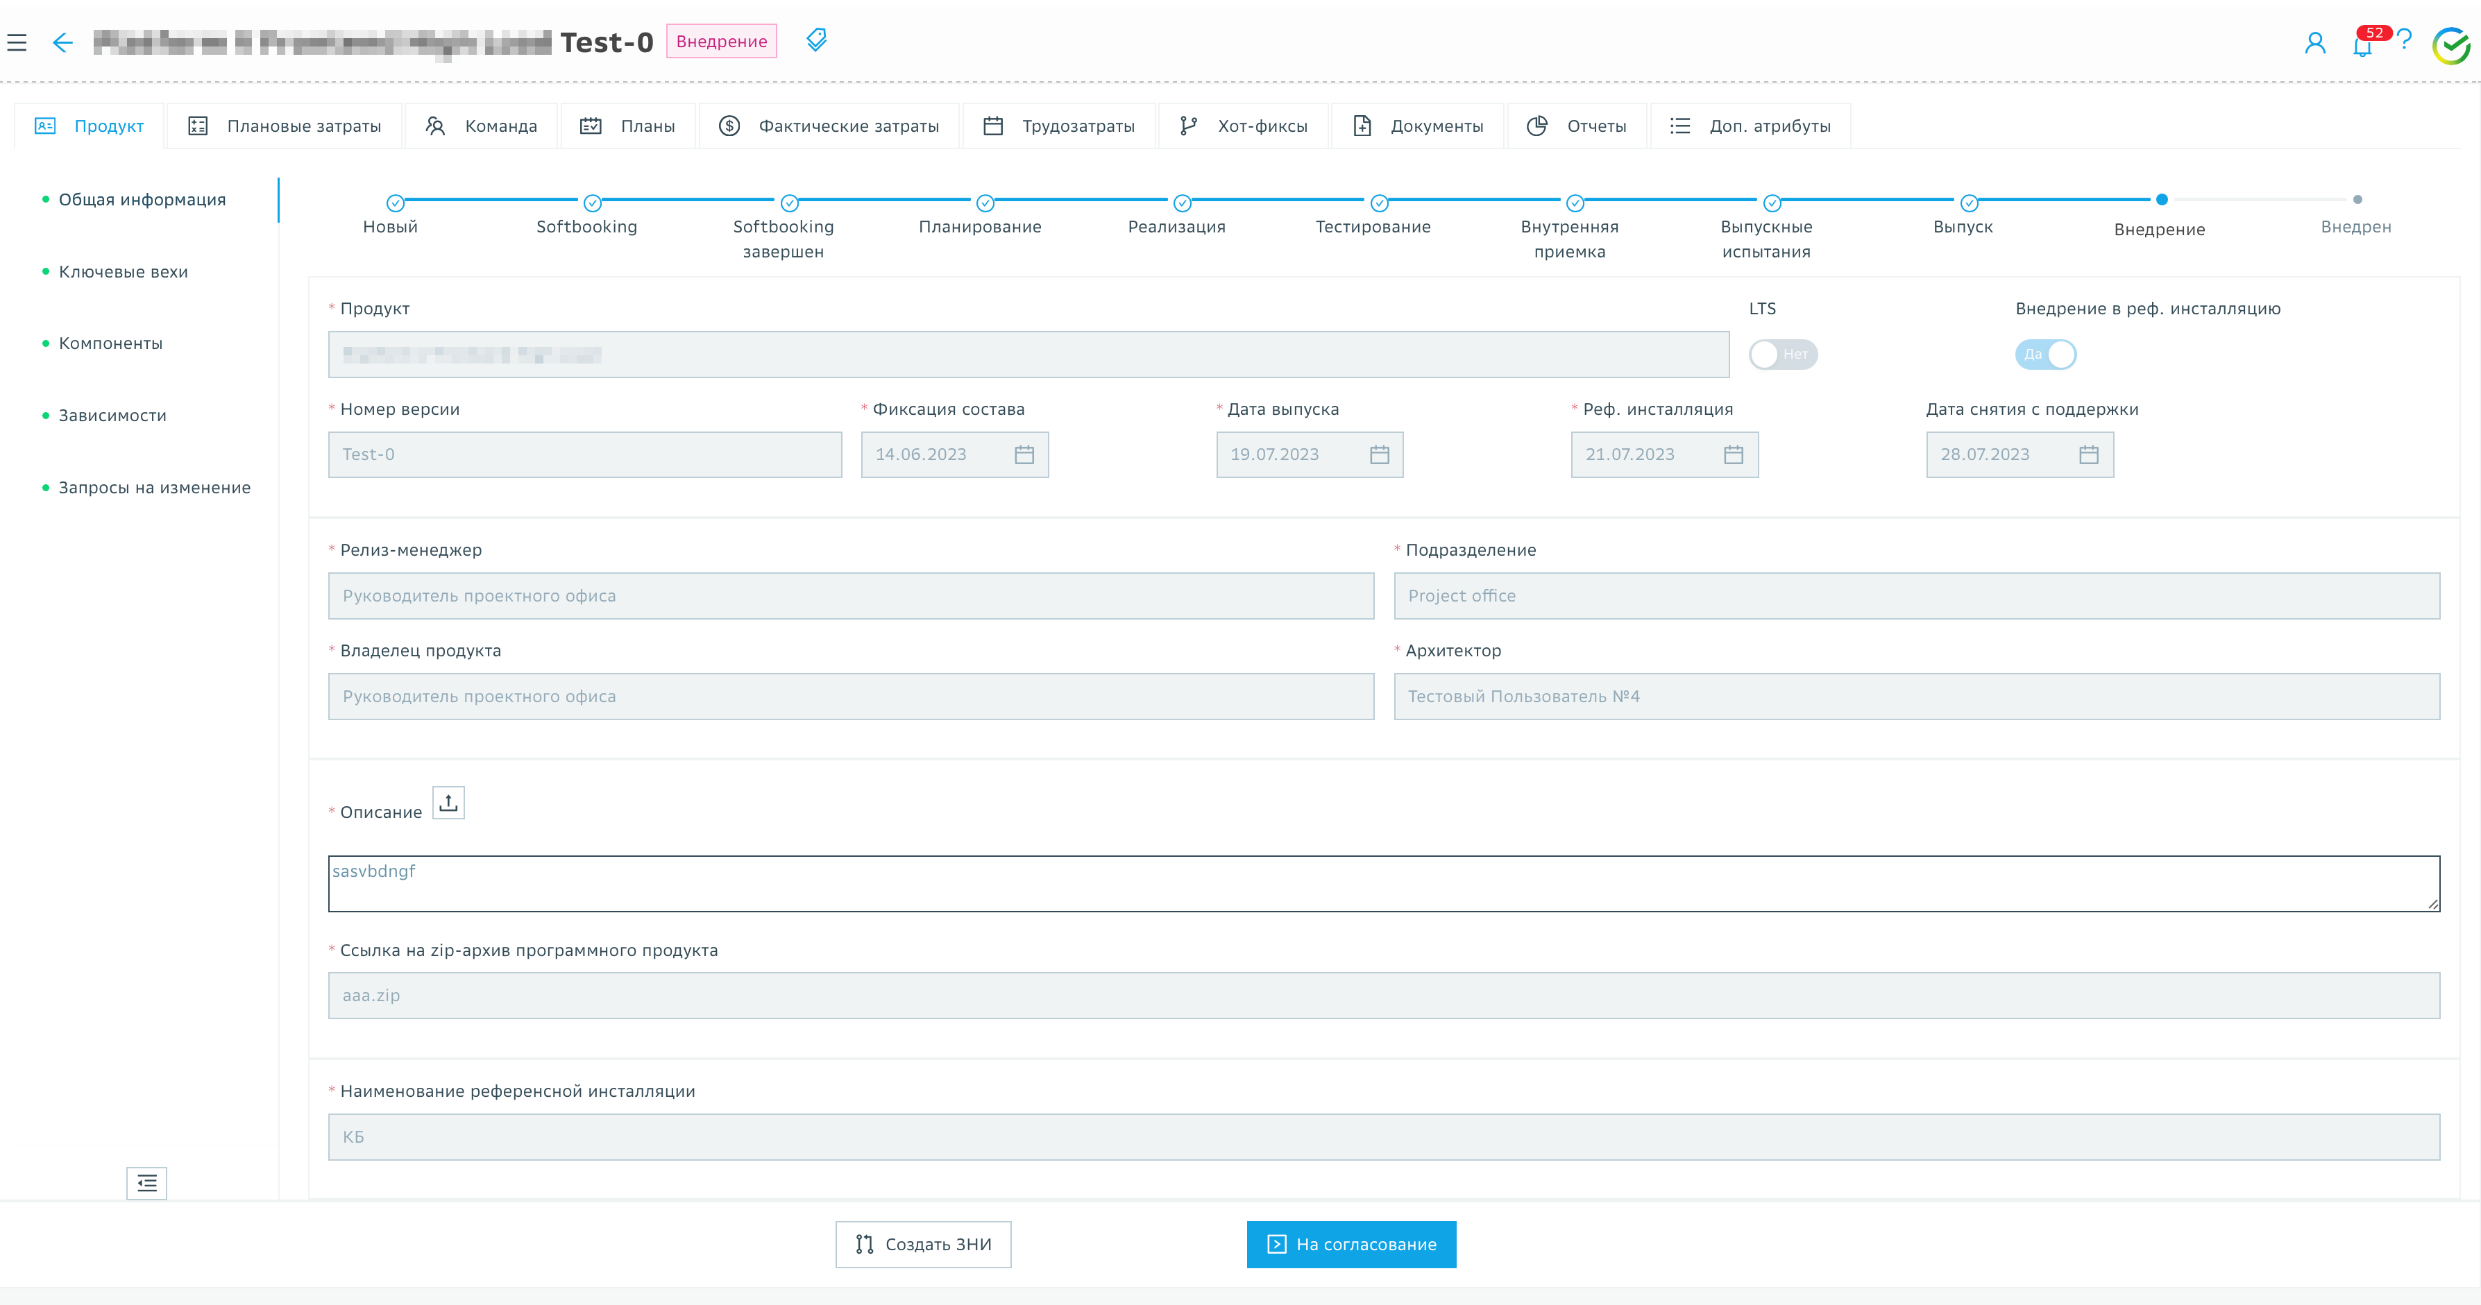
Task: Open help via the question mark icon
Action: click(x=2404, y=40)
